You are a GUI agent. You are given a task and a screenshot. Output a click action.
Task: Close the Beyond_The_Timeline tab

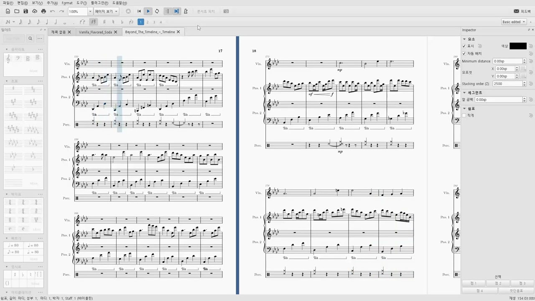(x=178, y=32)
